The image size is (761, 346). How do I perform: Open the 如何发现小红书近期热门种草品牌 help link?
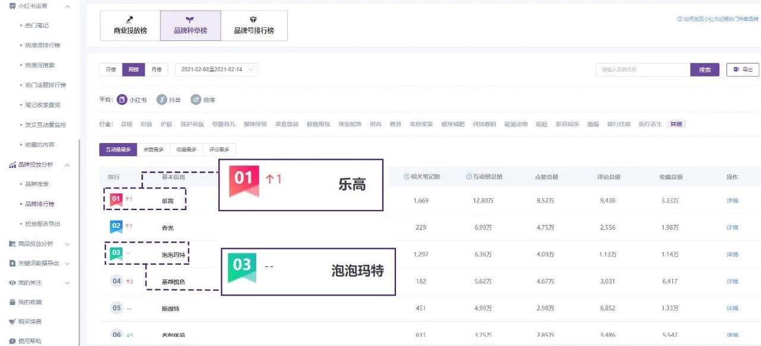pos(718,19)
